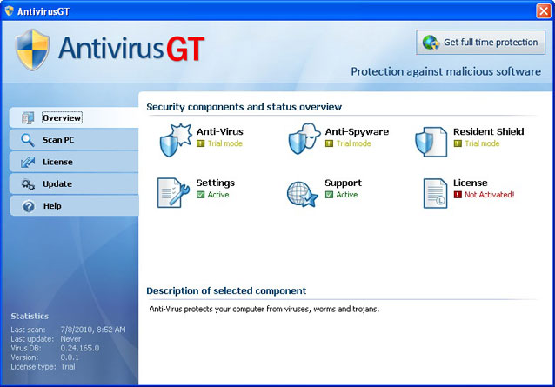Click the License type Trial value
Viewport: 555px width, 387px height.
tap(68, 366)
